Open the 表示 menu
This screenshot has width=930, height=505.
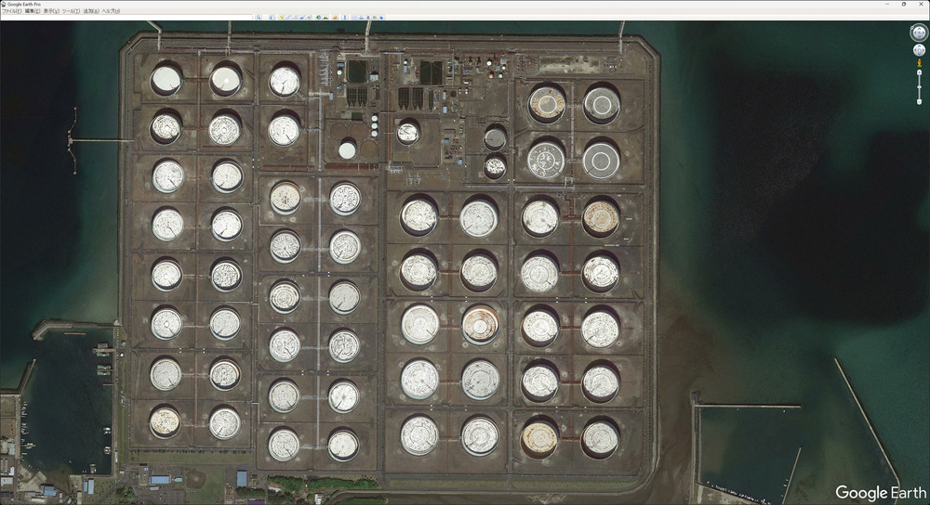51,11
